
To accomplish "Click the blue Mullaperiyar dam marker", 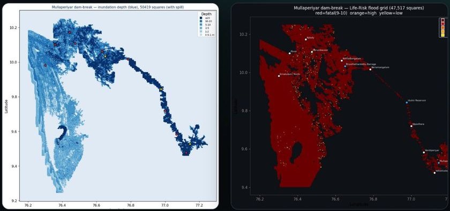I will point(439,162).
